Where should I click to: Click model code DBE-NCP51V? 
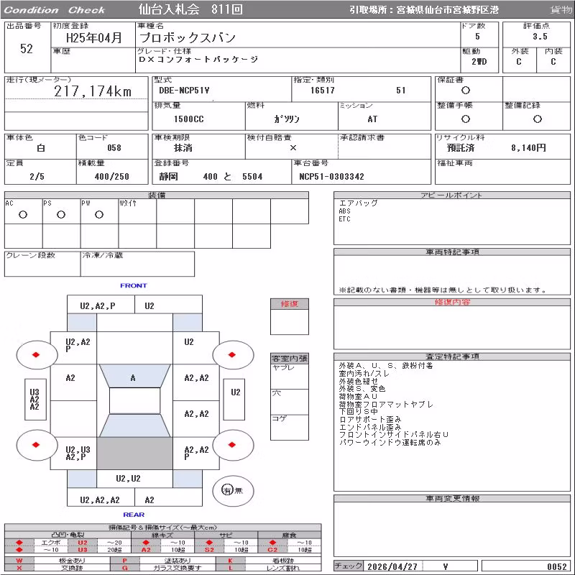coord(184,91)
